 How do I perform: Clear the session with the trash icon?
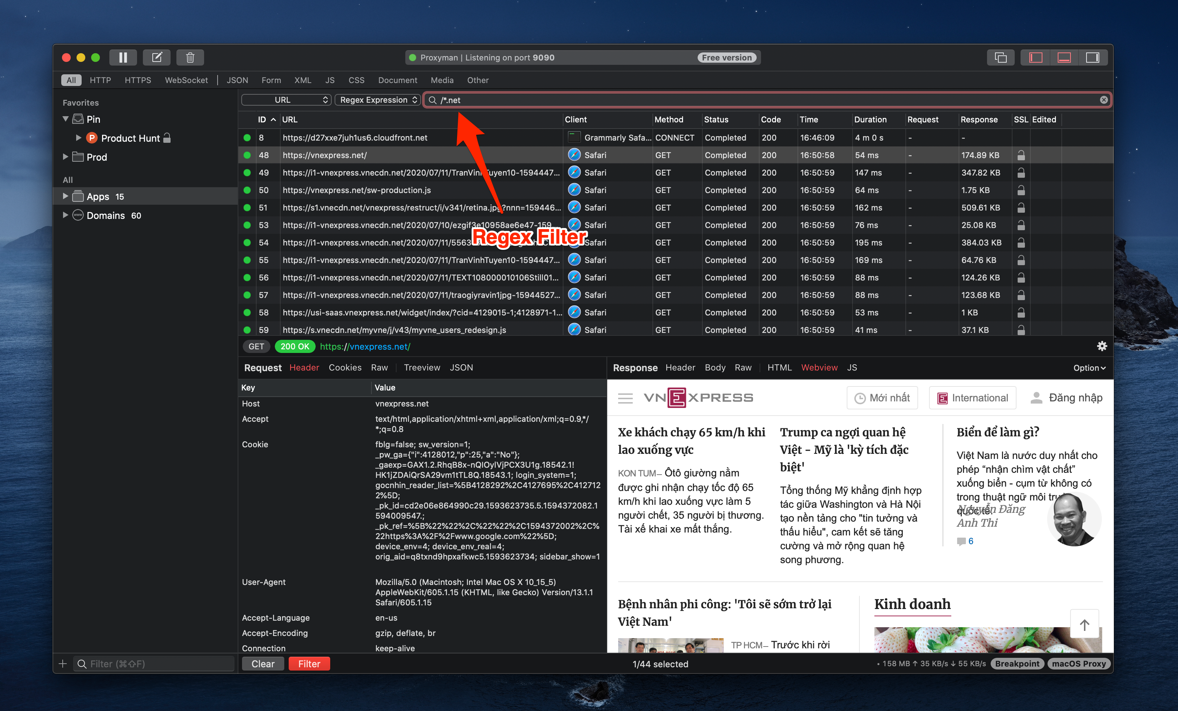190,57
